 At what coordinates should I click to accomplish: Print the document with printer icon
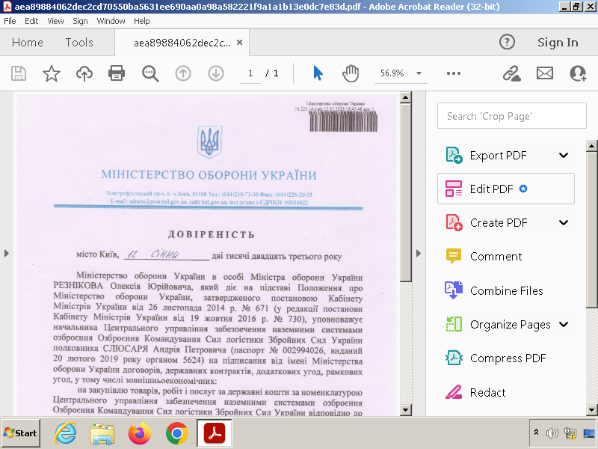pyautogui.click(x=117, y=73)
